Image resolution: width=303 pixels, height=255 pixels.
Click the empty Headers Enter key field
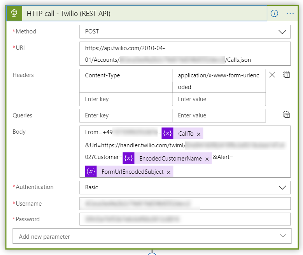click(x=126, y=99)
